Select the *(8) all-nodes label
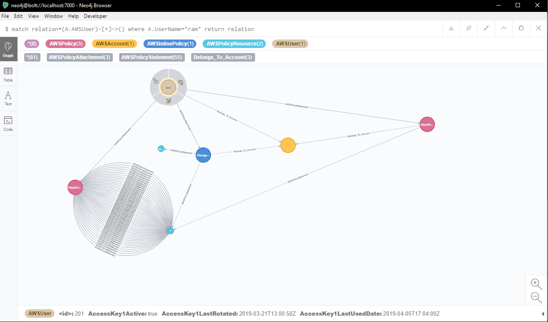 pos(33,44)
